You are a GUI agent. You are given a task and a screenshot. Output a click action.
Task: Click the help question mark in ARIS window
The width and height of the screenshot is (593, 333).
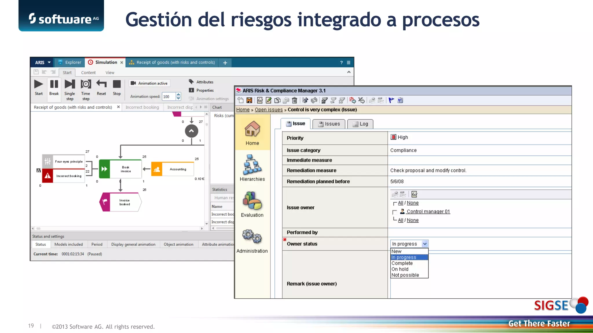(341, 62)
